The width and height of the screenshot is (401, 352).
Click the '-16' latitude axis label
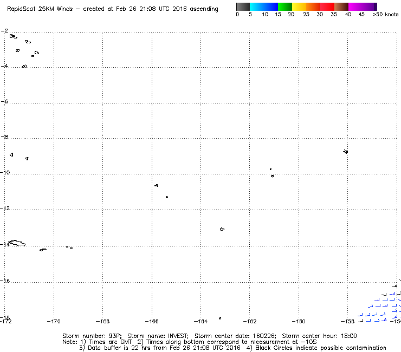(5, 281)
